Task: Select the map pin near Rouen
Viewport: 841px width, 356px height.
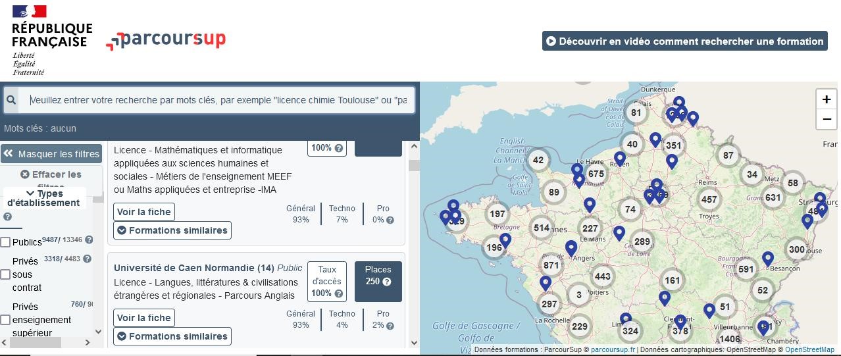Action: (619, 159)
